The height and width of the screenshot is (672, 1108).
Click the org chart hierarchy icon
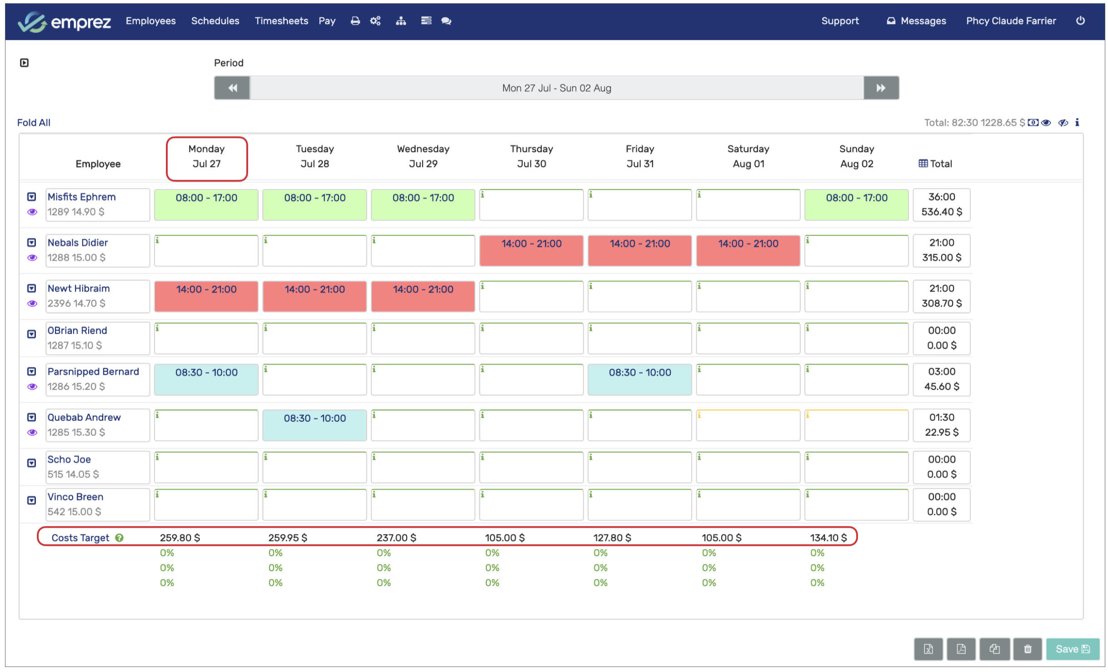coord(400,21)
